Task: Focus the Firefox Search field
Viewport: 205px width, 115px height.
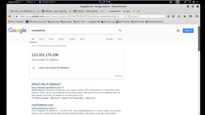Action: (147, 16)
